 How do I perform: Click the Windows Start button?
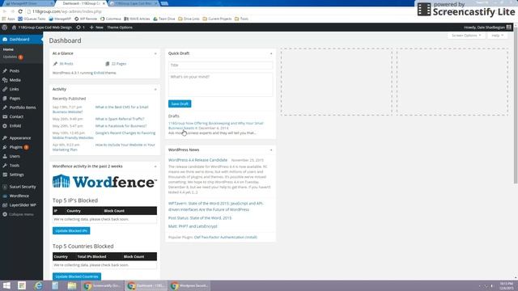6,285
